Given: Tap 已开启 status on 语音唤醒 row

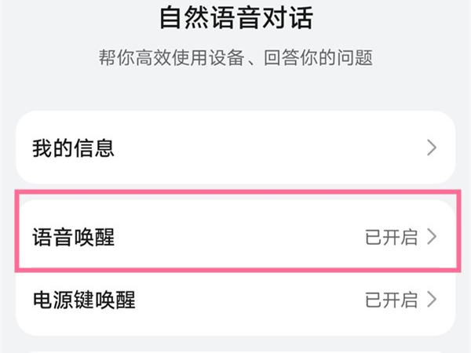Looking at the screenshot, I should (x=391, y=237).
